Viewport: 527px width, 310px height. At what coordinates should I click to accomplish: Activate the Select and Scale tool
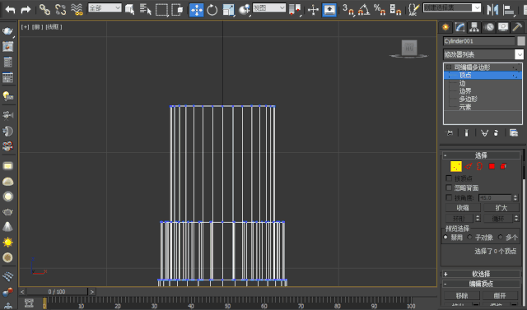click(229, 10)
